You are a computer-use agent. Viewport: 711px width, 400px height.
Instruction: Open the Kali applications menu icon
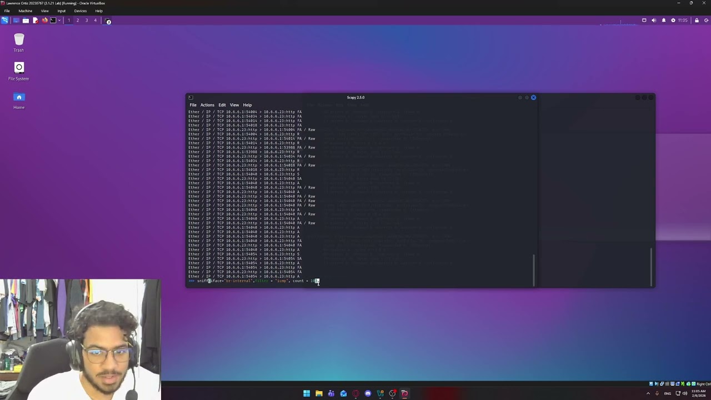(x=4, y=21)
